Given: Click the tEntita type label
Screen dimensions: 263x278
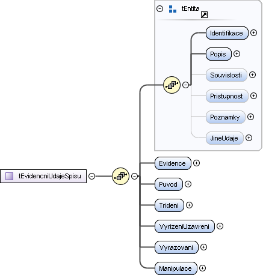Looking at the screenshot, I should point(190,8).
